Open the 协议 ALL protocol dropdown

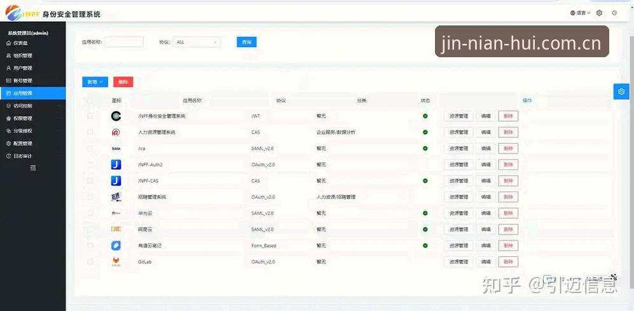[197, 42]
